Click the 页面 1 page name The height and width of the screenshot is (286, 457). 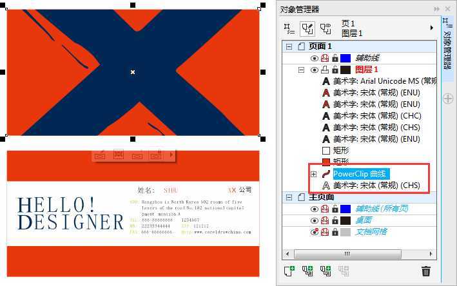tap(320, 46)
